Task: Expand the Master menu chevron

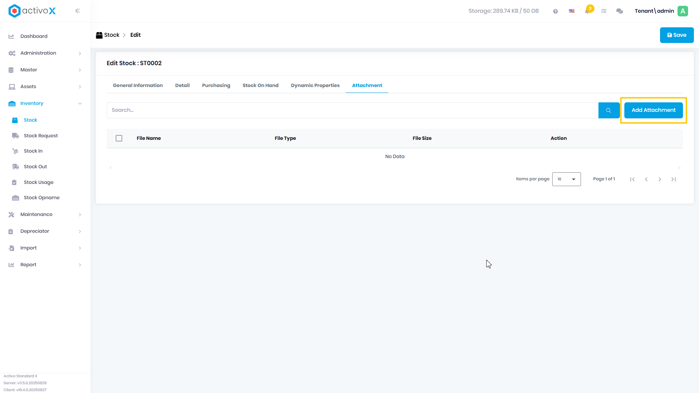Action: pos(80,70)
